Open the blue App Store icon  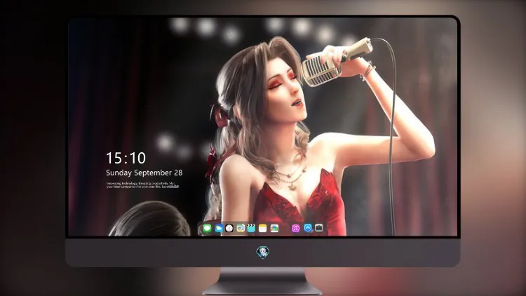pos(308,228)
